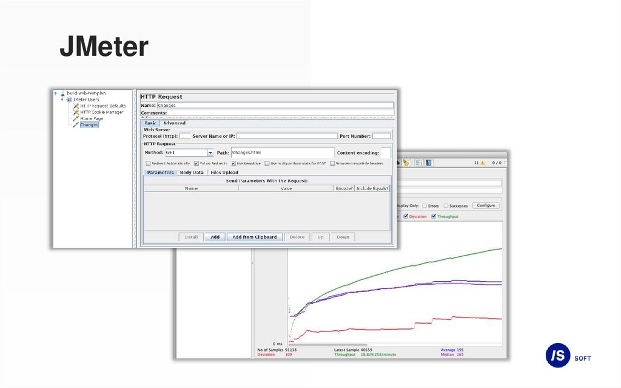Click the build-web-test-plan flask icon
Viewport: 621px width, 388px height.
[62, 94]
